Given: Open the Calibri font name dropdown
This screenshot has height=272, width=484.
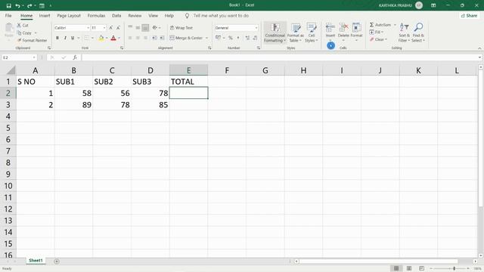Looking at the screenshot, I should coord(88,28).
